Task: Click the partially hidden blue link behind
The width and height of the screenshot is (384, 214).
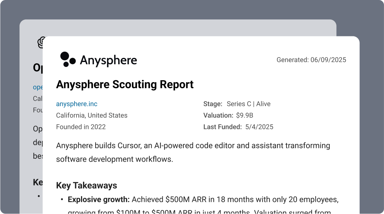Action: click(38, 87)
